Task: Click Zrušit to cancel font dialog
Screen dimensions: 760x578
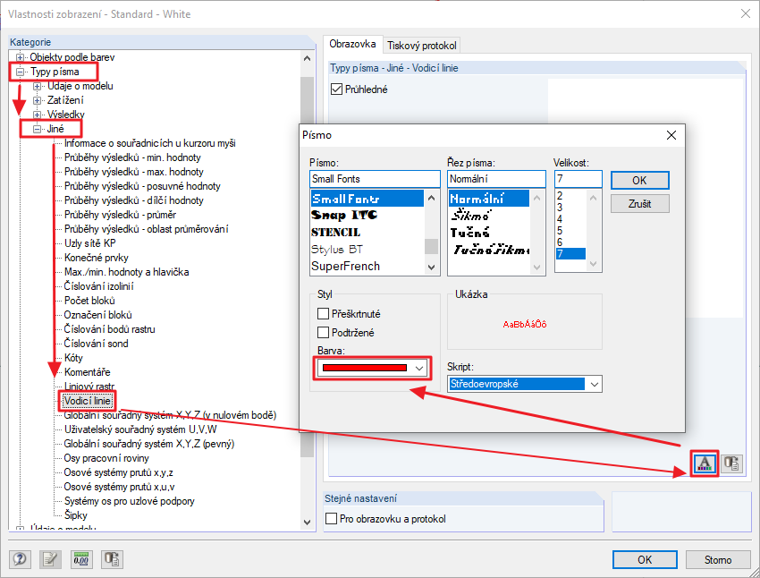Action: pyautogui.click(x=640, y=204)
